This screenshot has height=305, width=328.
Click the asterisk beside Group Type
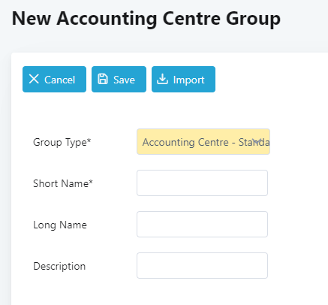coord(89,140)
